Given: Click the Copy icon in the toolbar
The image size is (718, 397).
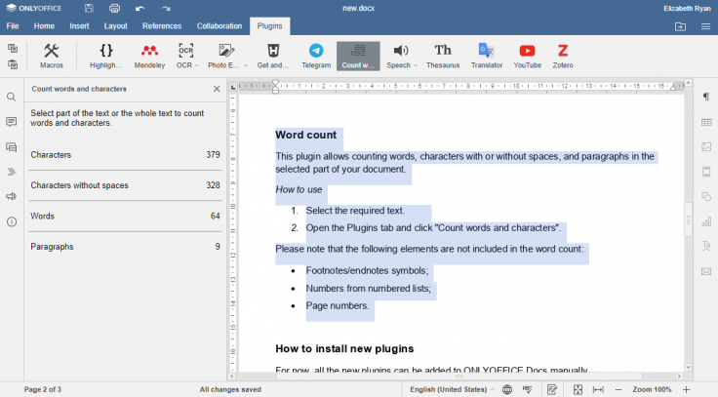Looking at the screenshot, I should [x=13, y=48].
